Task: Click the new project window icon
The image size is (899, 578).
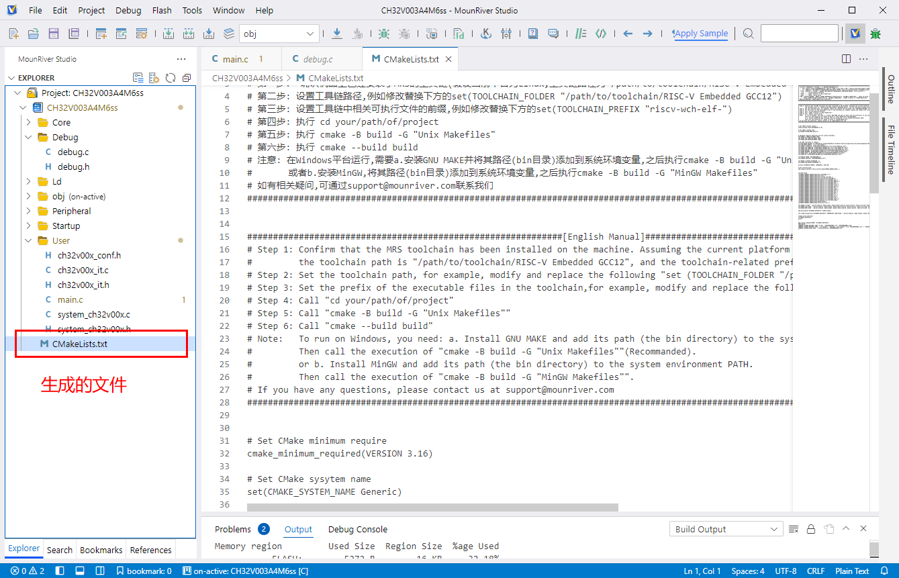Action: pyautogui.click(x=101, y=33)
